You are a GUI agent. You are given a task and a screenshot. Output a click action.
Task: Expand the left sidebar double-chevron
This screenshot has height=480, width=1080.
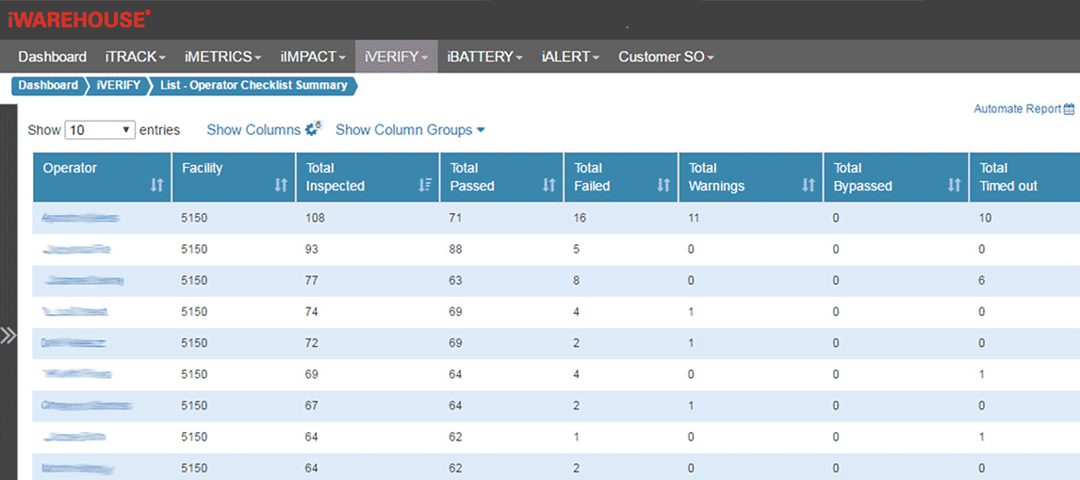pyautogui.click(x=8, y=335)
